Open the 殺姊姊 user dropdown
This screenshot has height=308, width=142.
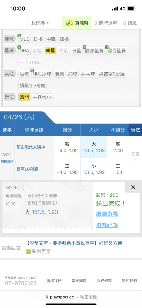click(x=40, y=23)
